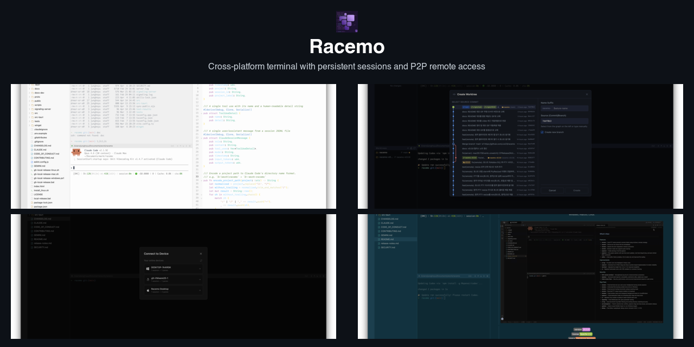Click the plus icon in the Worktrees panel
This screenshot has height=347, width=694.
(x=408, y=148)
